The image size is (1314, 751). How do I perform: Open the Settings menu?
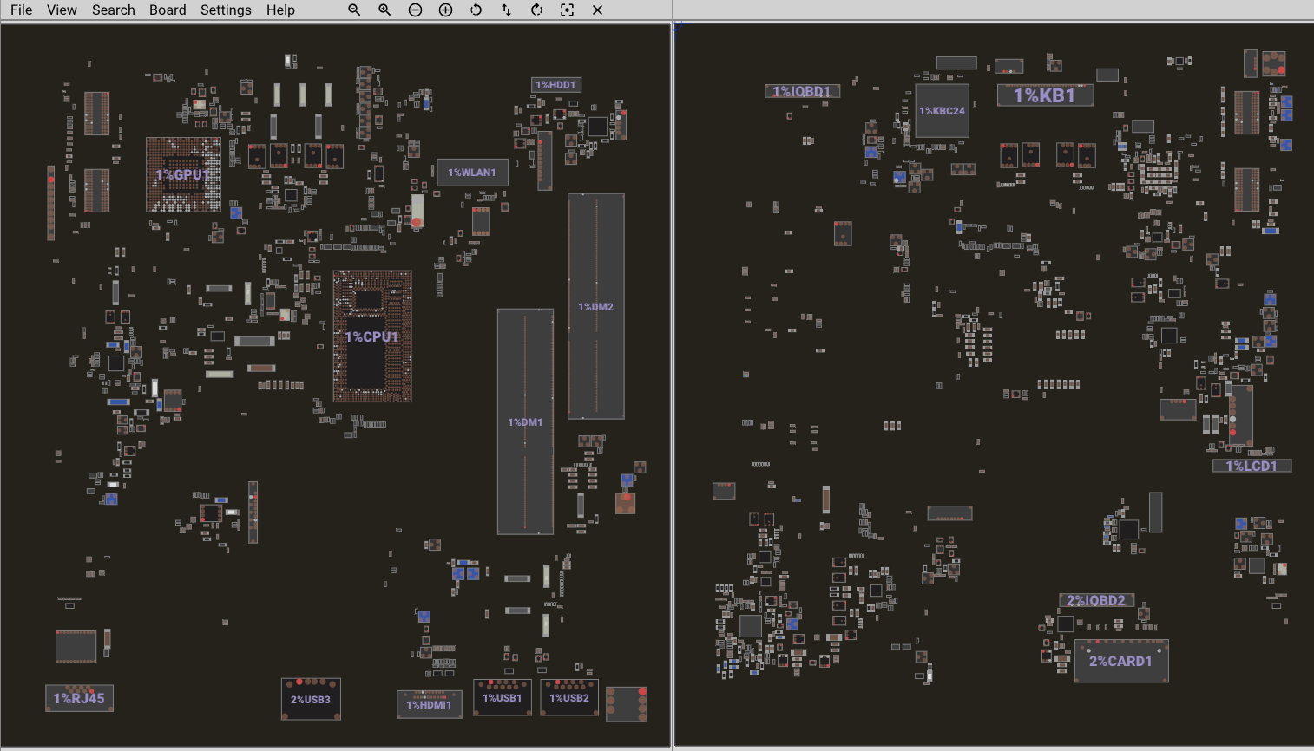[x=226, y=10]
